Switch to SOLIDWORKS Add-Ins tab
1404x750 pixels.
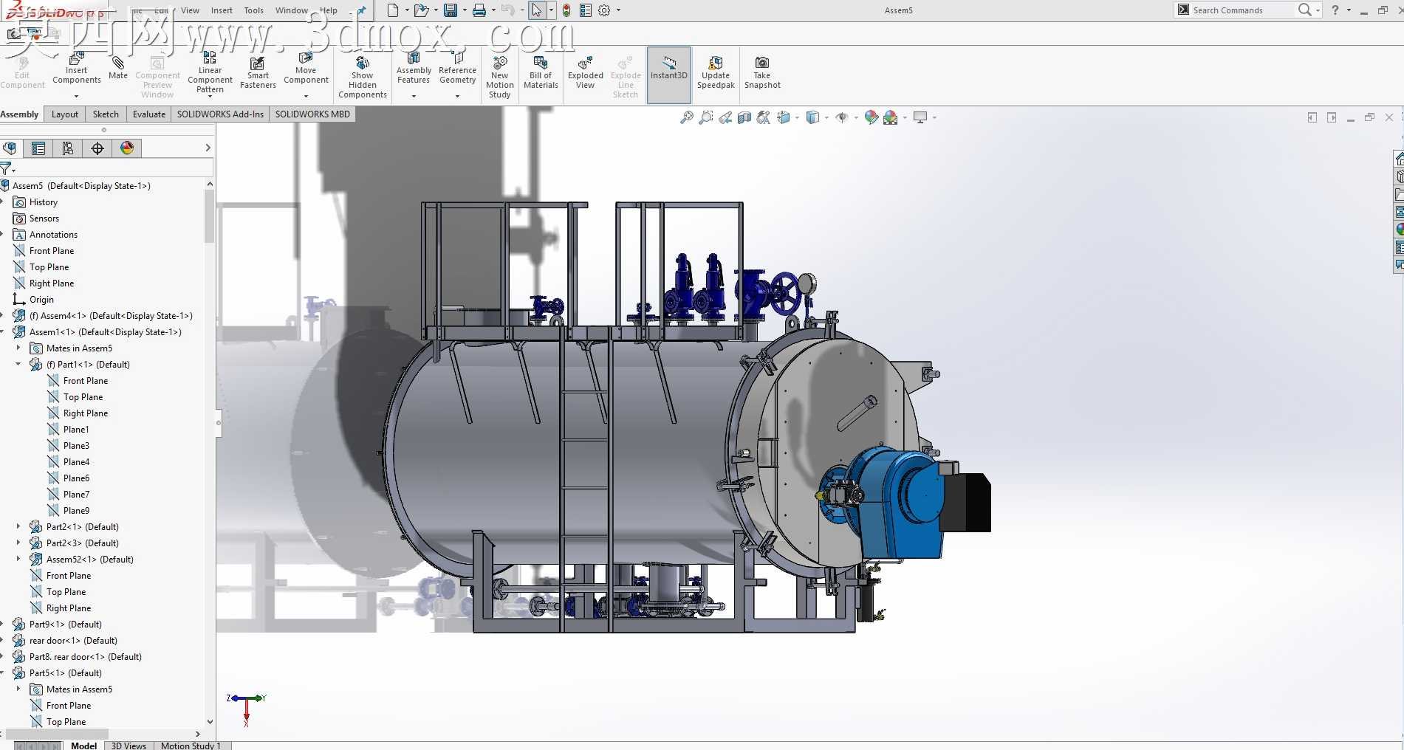220,114
